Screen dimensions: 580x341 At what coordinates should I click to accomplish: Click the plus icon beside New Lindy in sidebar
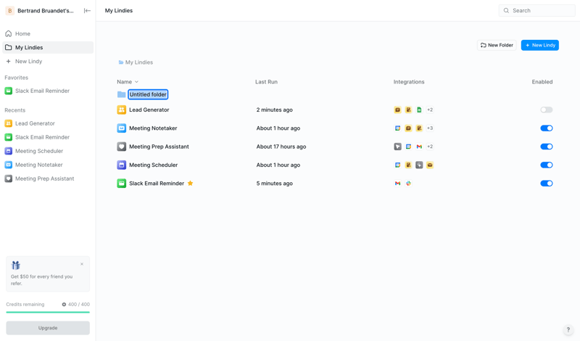click(9, 62)
